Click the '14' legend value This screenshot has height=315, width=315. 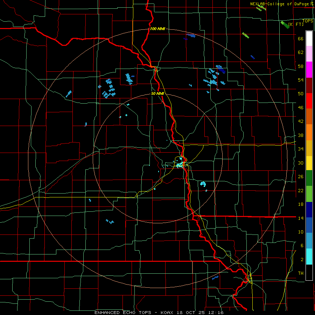[301, 218]
